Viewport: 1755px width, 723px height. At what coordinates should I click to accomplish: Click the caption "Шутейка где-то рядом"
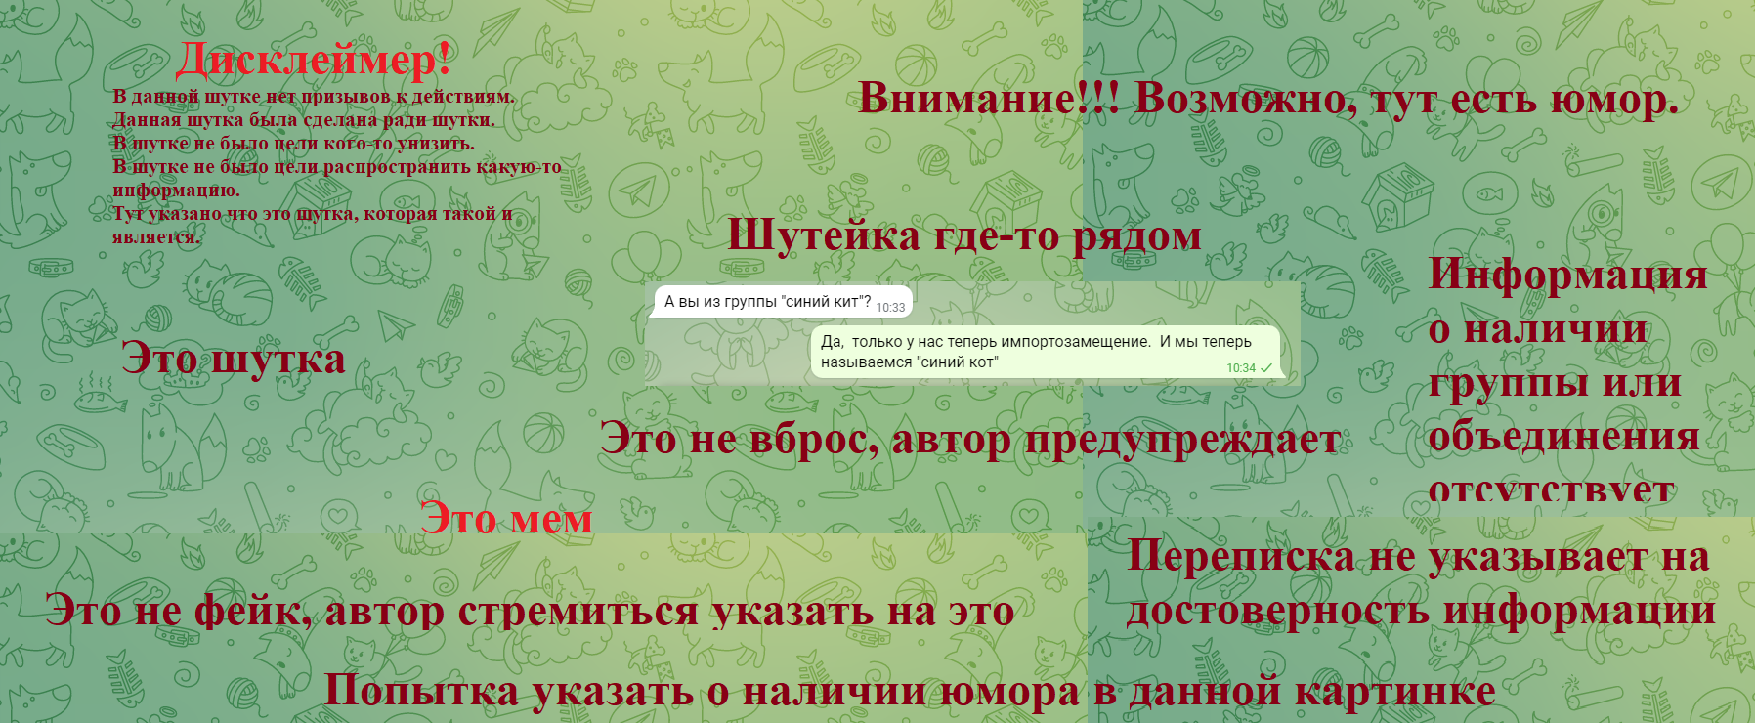964,235
